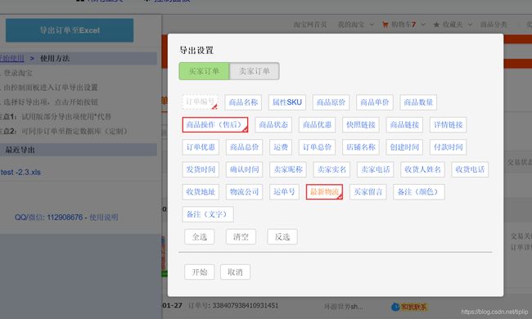Toggle the 商品数量 export field

(x=418, y=102)
